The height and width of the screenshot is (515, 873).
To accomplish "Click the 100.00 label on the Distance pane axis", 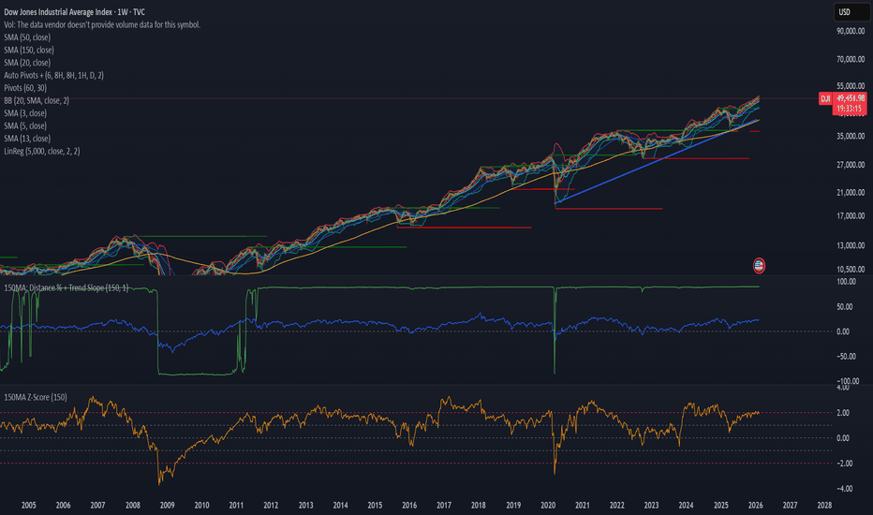I will coord(846,282).
